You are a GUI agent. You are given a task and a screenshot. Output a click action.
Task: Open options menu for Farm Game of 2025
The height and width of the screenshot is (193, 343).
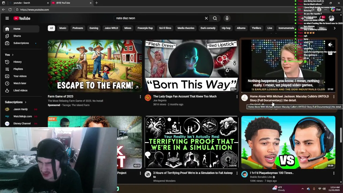[x=140, y=96]
